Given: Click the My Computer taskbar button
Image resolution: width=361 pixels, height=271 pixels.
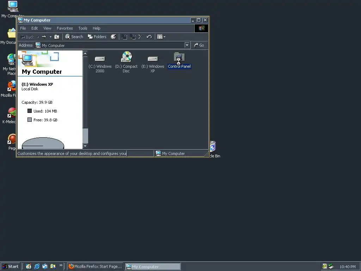Looking at the screenshot, I should [x=153, y=267].
